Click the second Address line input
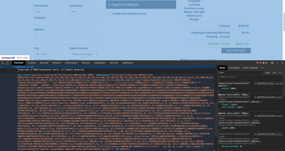Viewport: 285px width, 151px height. point(66,42)
